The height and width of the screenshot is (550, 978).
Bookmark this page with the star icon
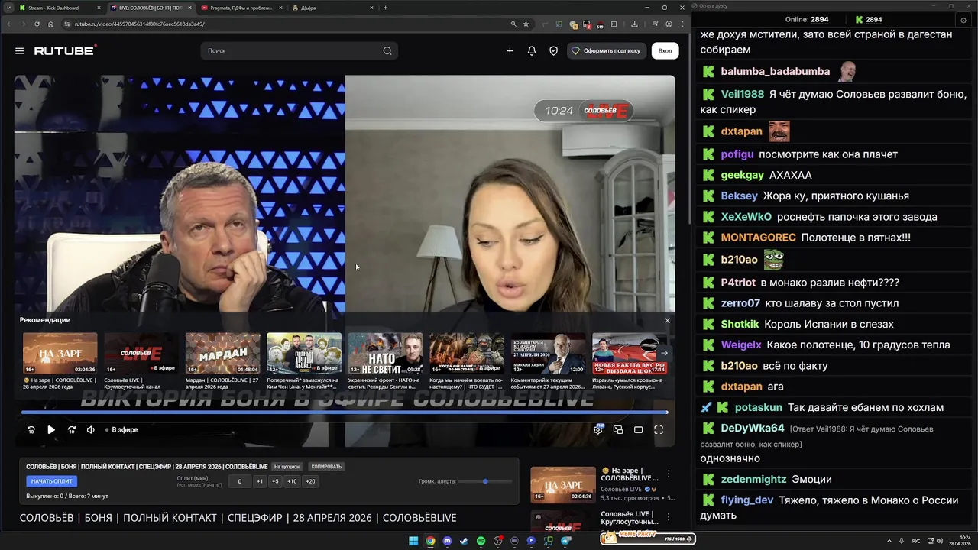(526, 24)
